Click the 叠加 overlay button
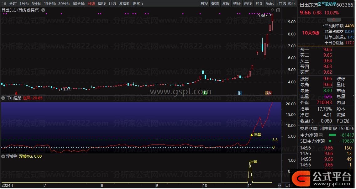This screenshot has width=356, height=189. pyautogui.click(x=215, y=4)
